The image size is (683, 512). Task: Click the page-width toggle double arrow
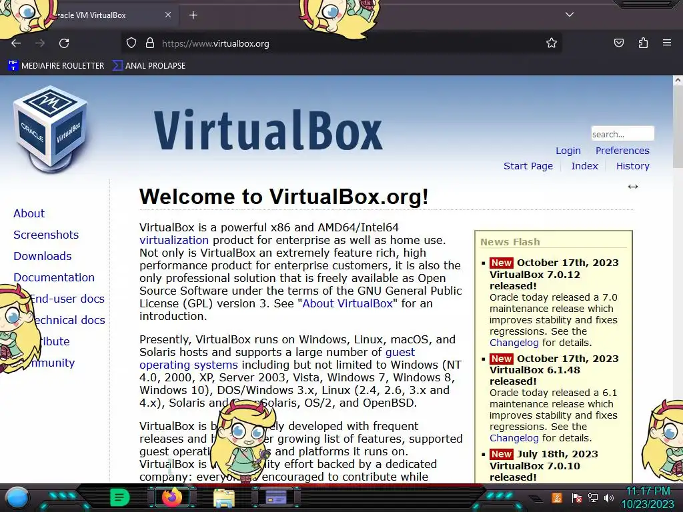coord(633,187)
